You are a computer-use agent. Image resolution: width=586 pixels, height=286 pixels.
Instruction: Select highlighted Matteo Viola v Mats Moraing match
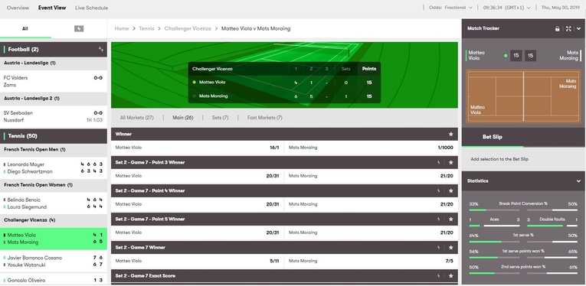[x=54, y=239]
